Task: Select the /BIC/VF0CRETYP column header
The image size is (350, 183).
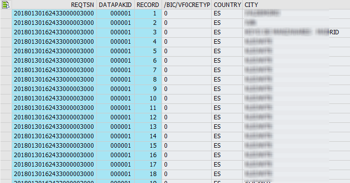Action: coord(187,4)
